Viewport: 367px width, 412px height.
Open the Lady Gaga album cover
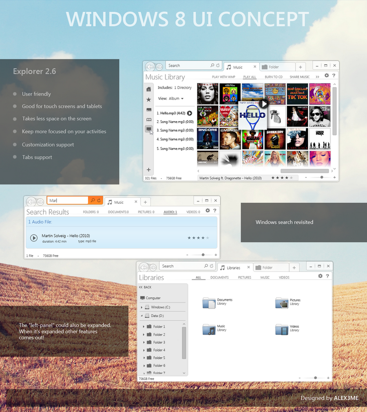pos(297,138)
